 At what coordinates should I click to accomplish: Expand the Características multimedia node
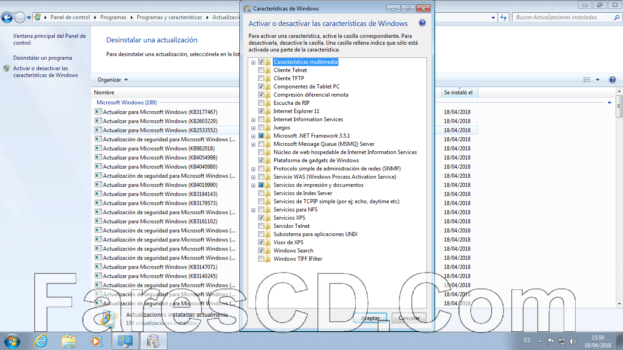[x=253, y=62]
